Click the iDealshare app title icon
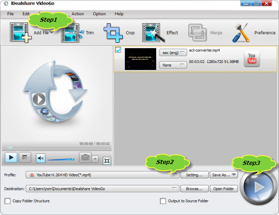This screenshot has width=279, height=215. point(6,3)
